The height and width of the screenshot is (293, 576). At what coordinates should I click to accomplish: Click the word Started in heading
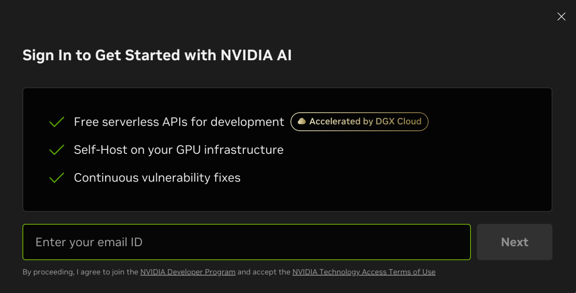152,55
